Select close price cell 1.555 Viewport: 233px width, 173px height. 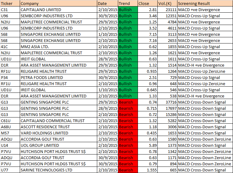coord(148,170)
